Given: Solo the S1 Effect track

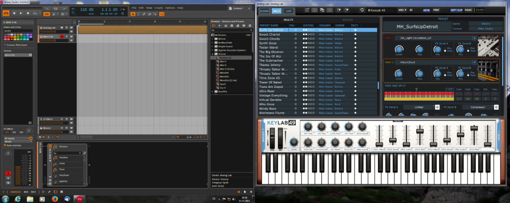Looking at the screenshot, I should coord(66,119).
